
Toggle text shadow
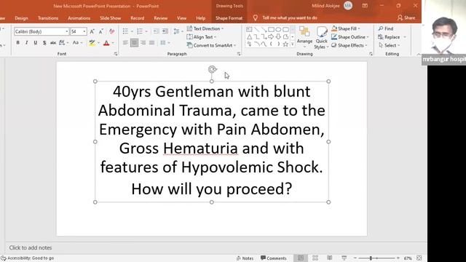[x=44, y=43]
